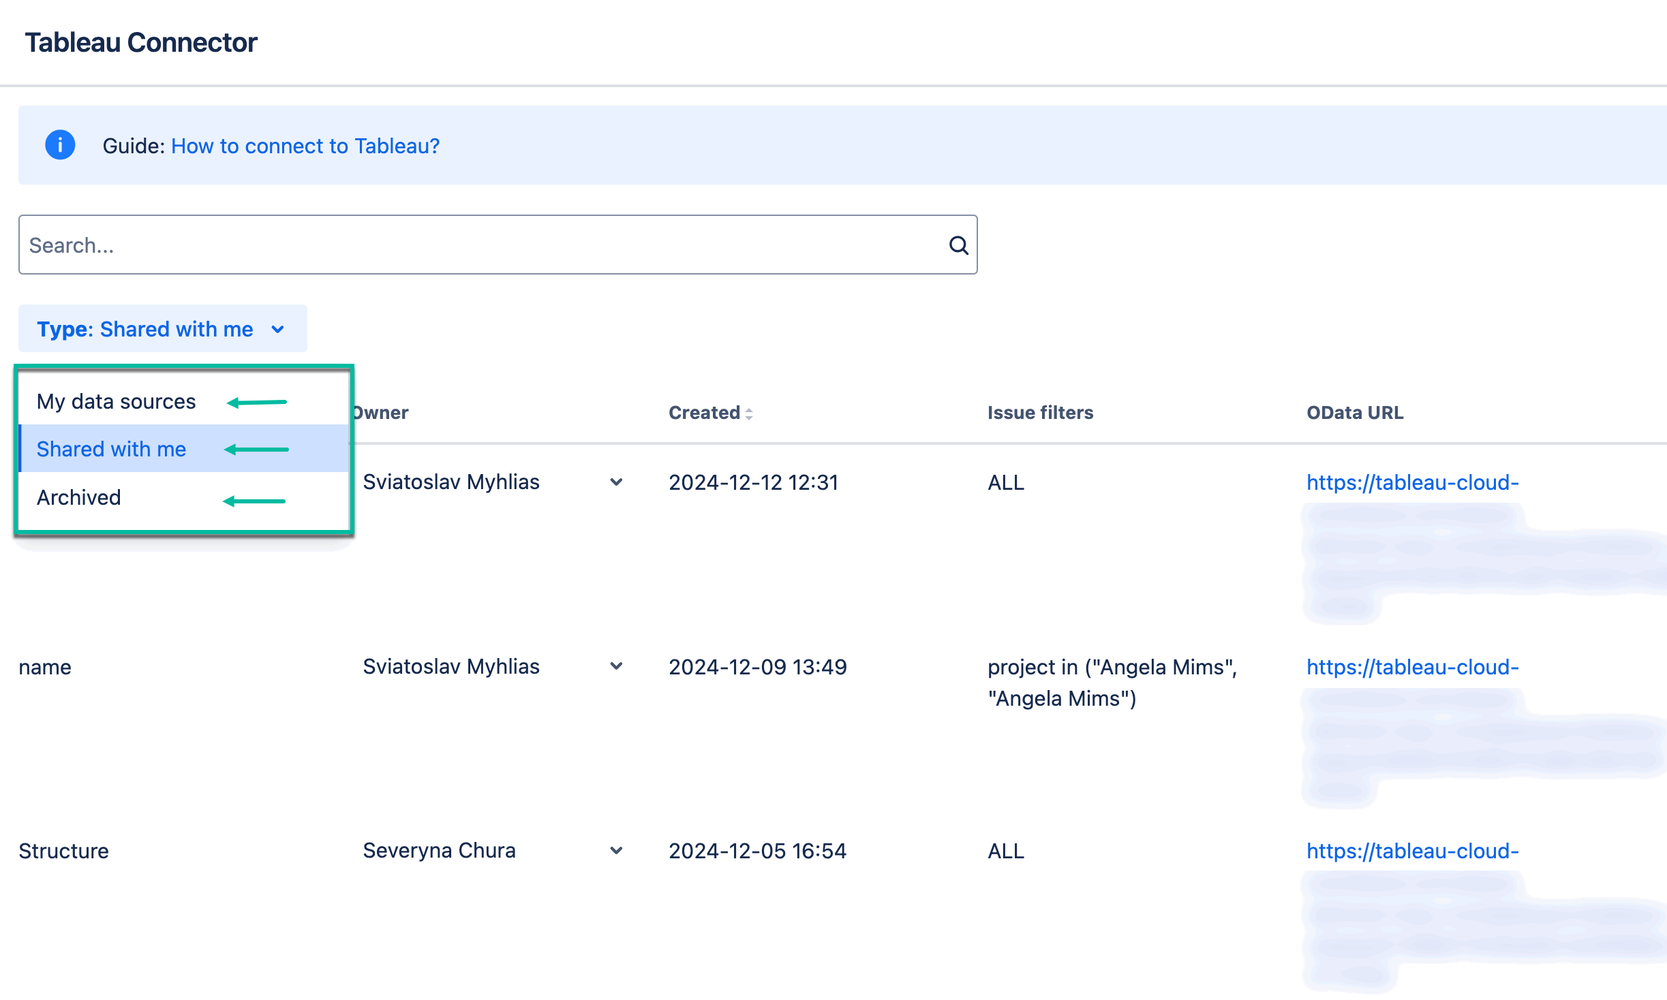
Task: Click the Issue filters column header
Action: (x=1040, y=412)
